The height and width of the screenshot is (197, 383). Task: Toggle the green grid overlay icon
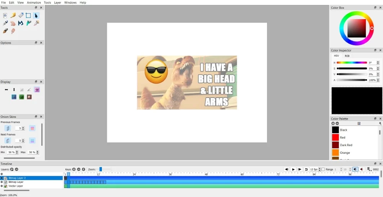coord(21,97)
